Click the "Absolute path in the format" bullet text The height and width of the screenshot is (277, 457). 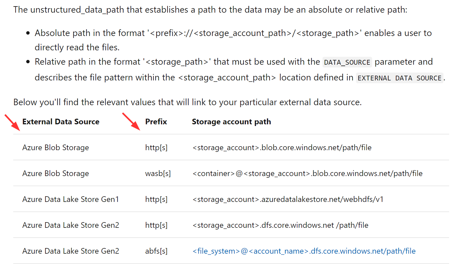pyautogui.click(x=90, y=33)
